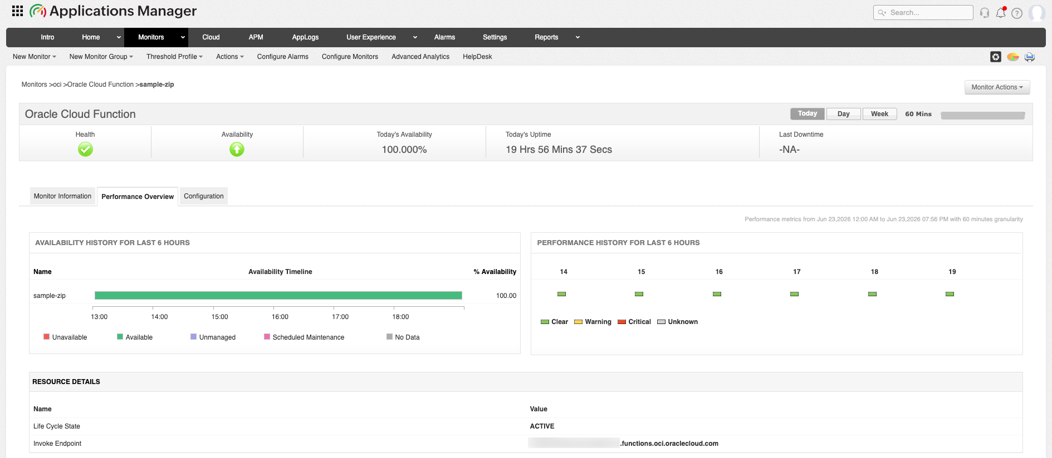Viewport: 1052px width, 458px height.
Task: Expand the User Experience menu arrow
Action: 415,37
